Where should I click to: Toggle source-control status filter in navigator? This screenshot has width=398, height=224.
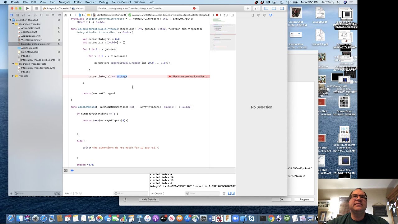[59, 194]
